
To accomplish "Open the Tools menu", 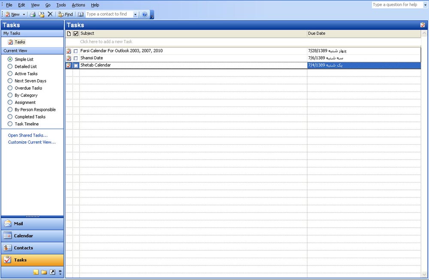I will point(61,5).
